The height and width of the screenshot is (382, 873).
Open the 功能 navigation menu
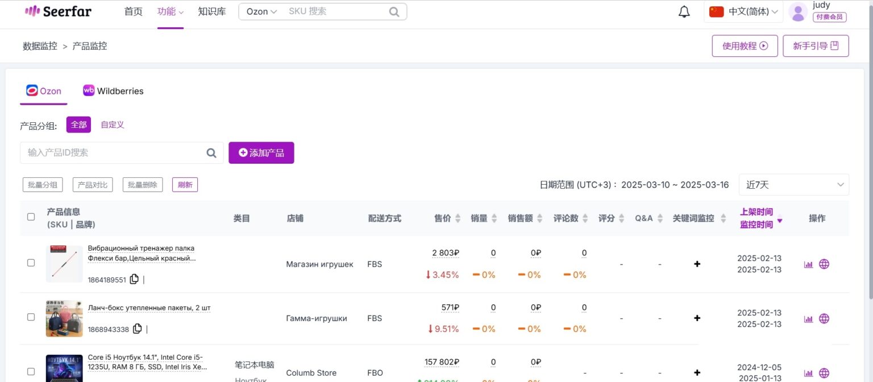[170, 11]
